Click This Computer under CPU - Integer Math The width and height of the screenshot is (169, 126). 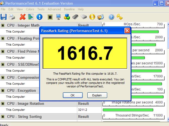[15, 31]
